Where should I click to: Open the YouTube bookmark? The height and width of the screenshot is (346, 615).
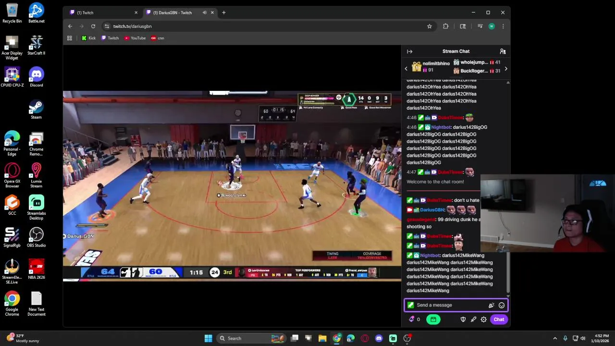click(135, 38)
